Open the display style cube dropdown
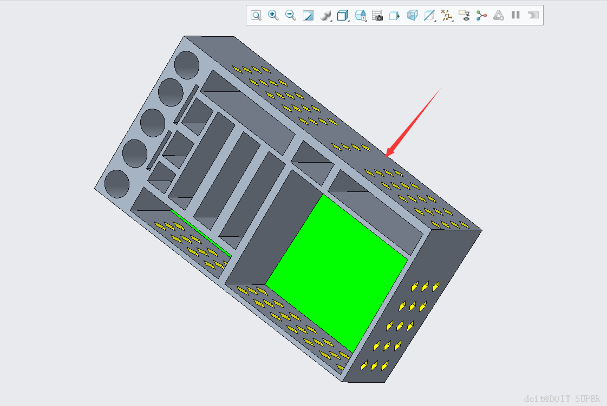This screenshot has height=406, width=607. (x=343, y=16)
